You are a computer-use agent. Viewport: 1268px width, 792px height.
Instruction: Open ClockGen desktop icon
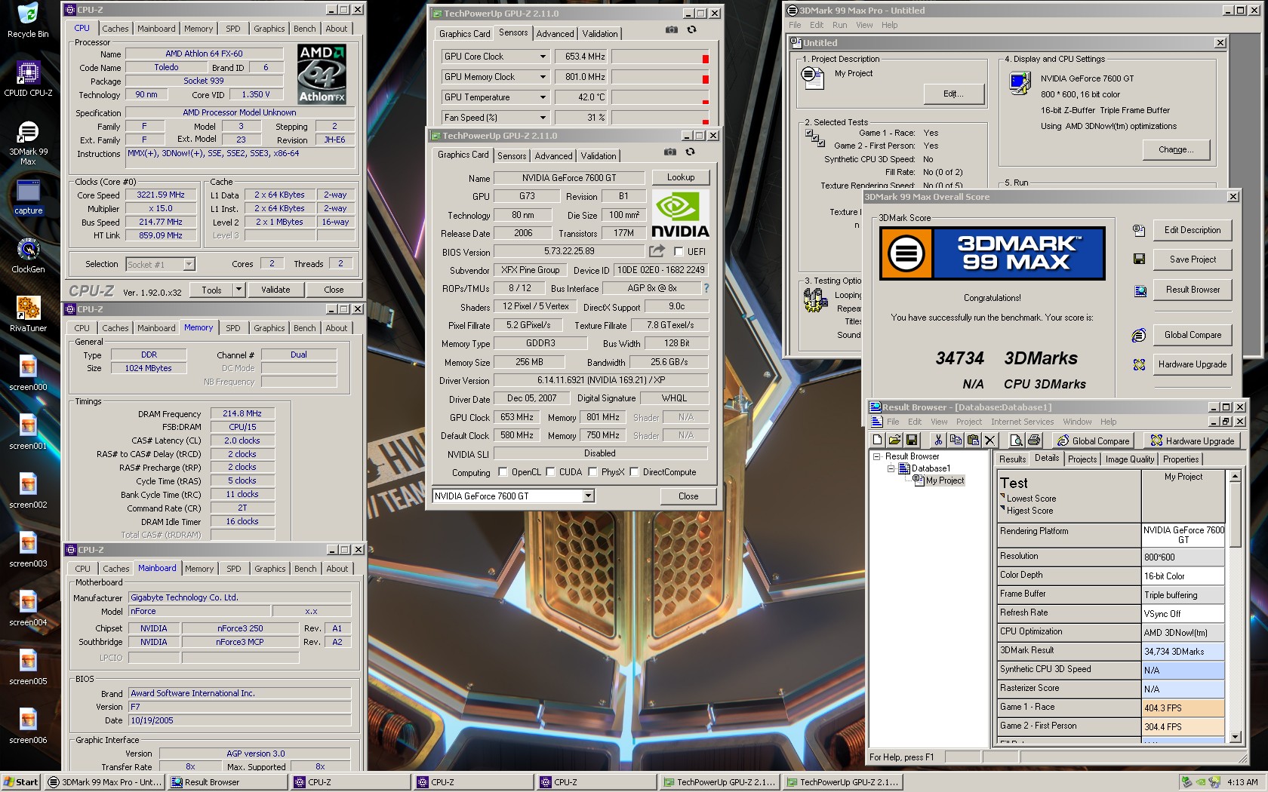coord(28,256)
